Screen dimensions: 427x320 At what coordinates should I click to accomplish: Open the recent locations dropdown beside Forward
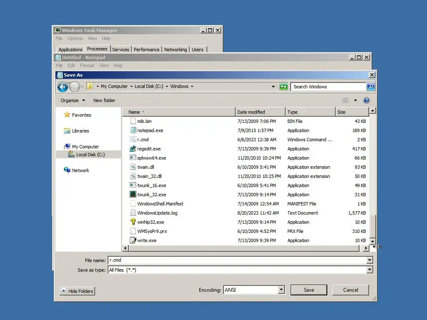[82, 87]
